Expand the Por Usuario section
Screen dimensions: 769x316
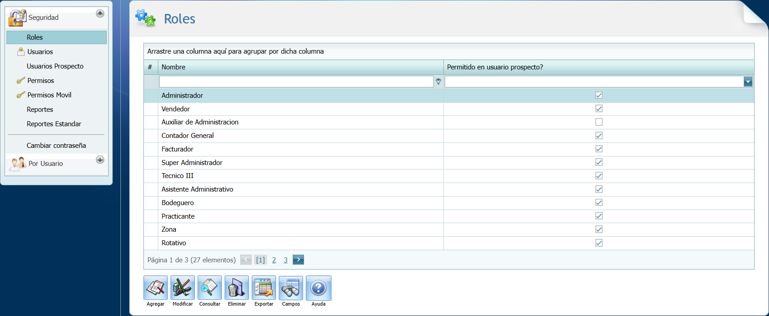pos(100,160)
